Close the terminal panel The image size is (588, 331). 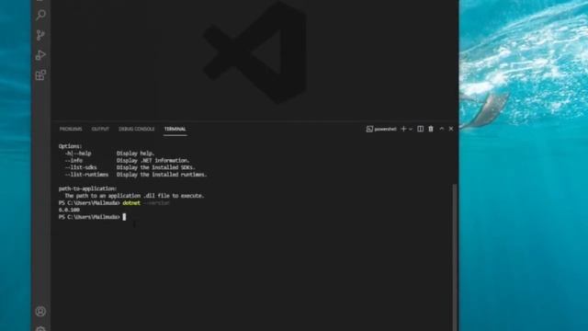tap(451, 129)
